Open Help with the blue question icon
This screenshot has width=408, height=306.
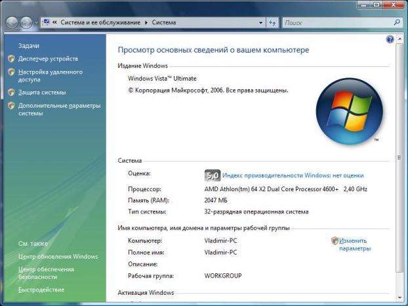coord(390,39)
